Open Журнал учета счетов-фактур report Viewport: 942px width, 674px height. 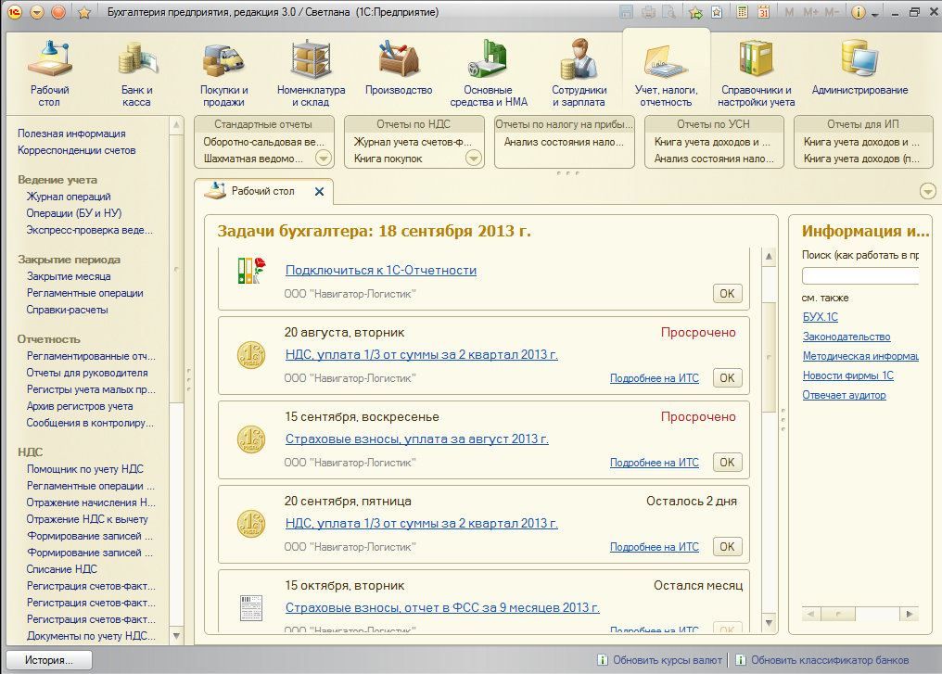413,142
